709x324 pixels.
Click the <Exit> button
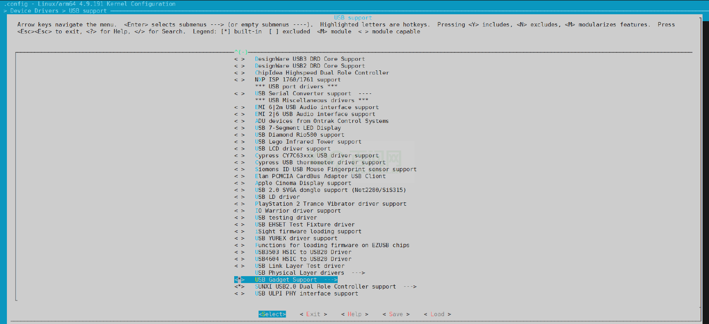click(x=313, y=314)
